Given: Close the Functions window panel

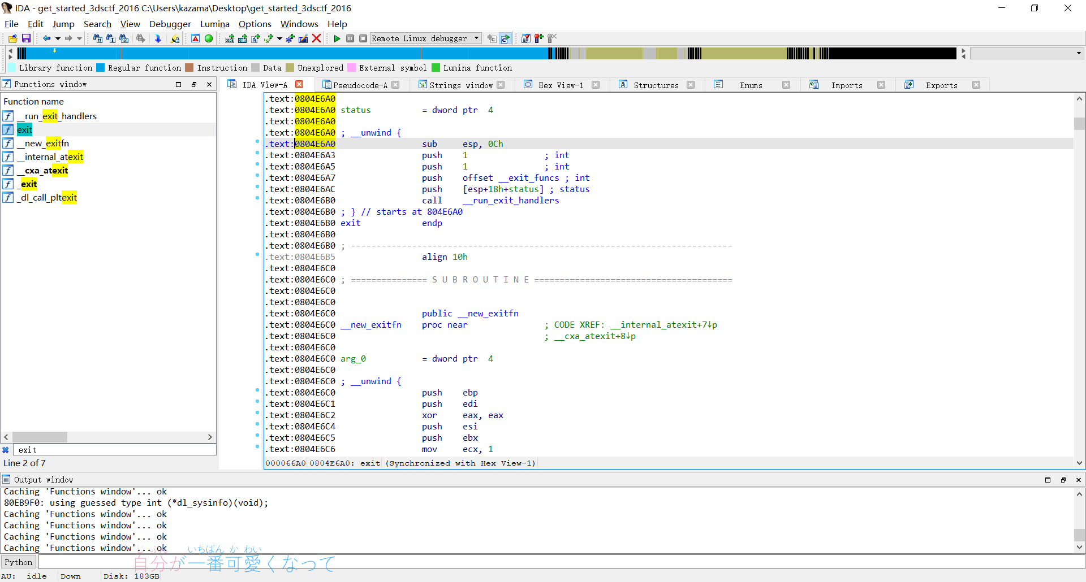Looking at the screenshot, I should (209, 84).
